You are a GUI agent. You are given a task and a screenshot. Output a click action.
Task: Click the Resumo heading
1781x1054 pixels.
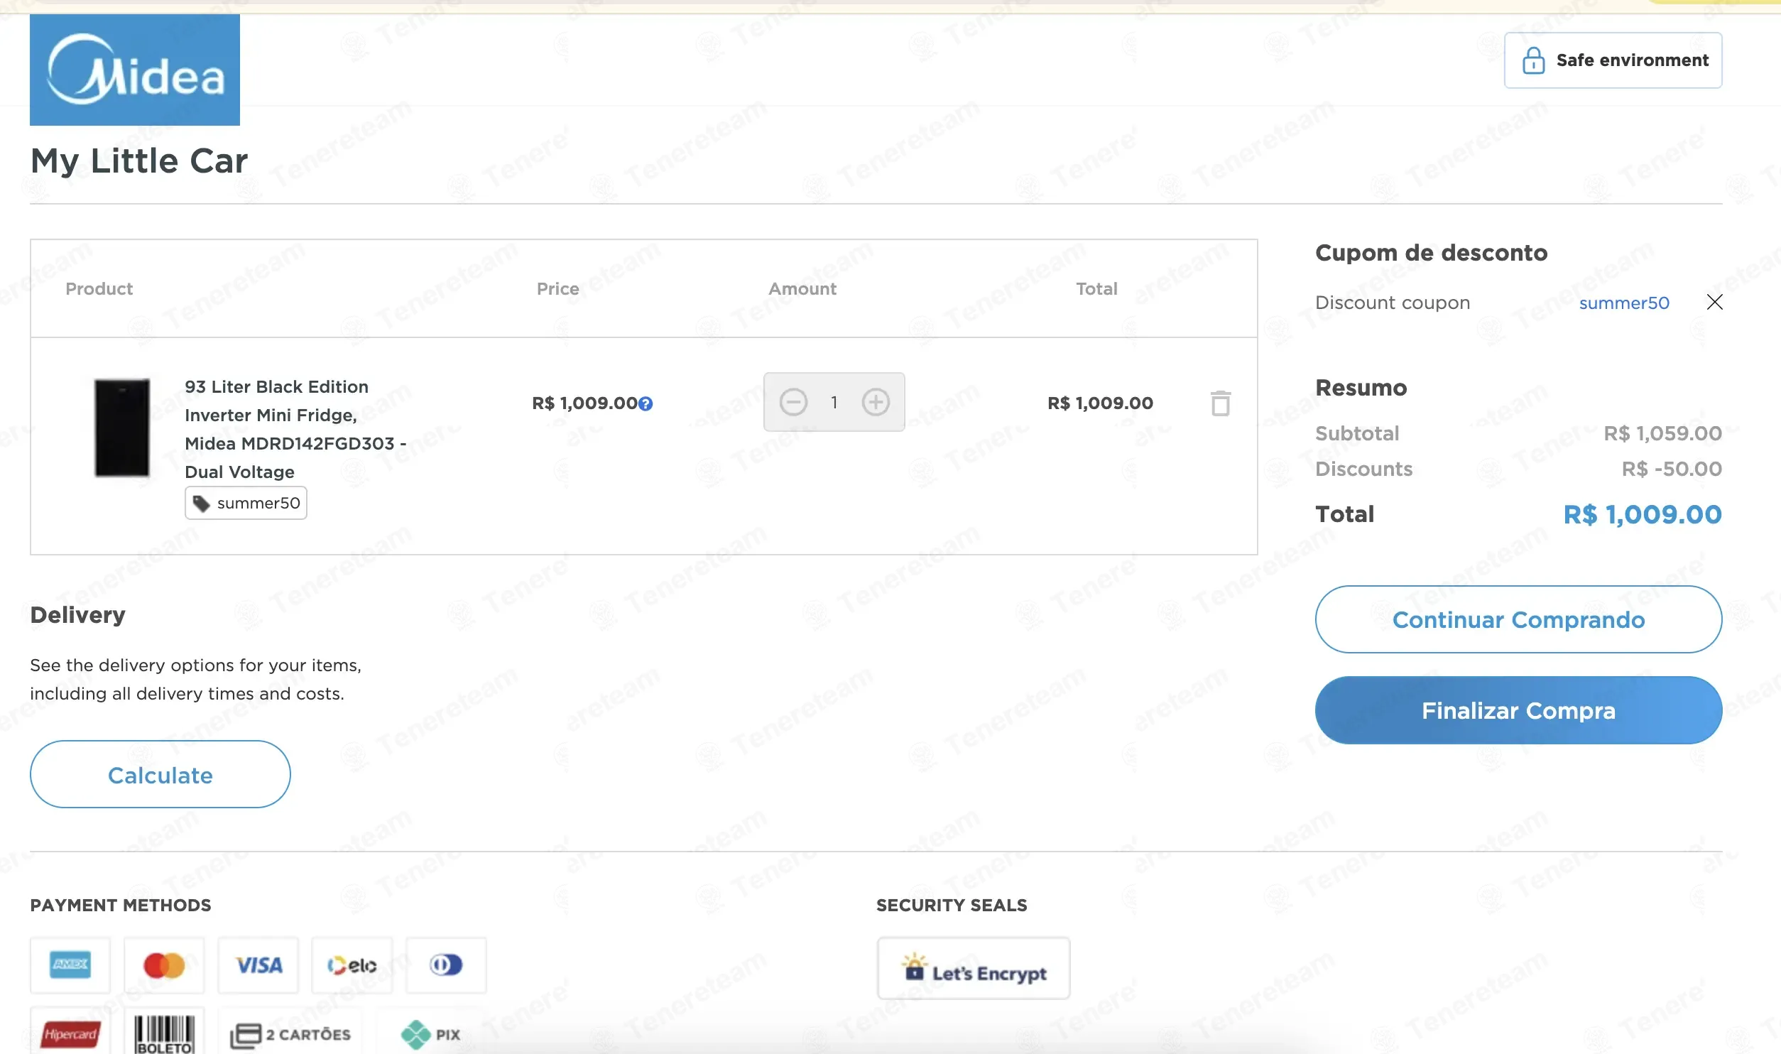[x=1361, y=388]
